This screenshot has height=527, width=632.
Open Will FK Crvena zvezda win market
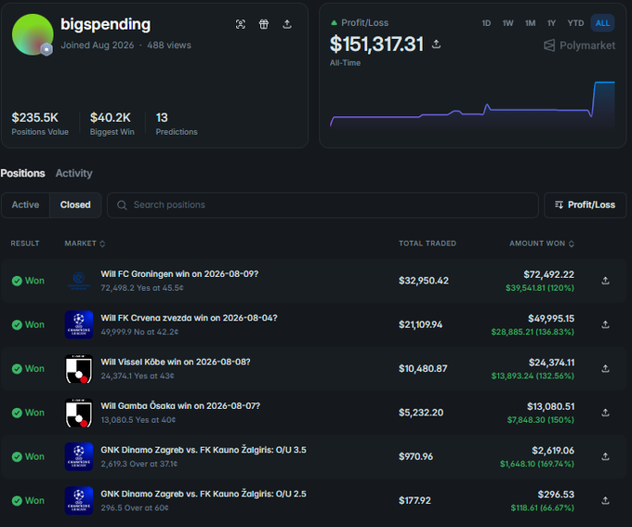[189, 318]
